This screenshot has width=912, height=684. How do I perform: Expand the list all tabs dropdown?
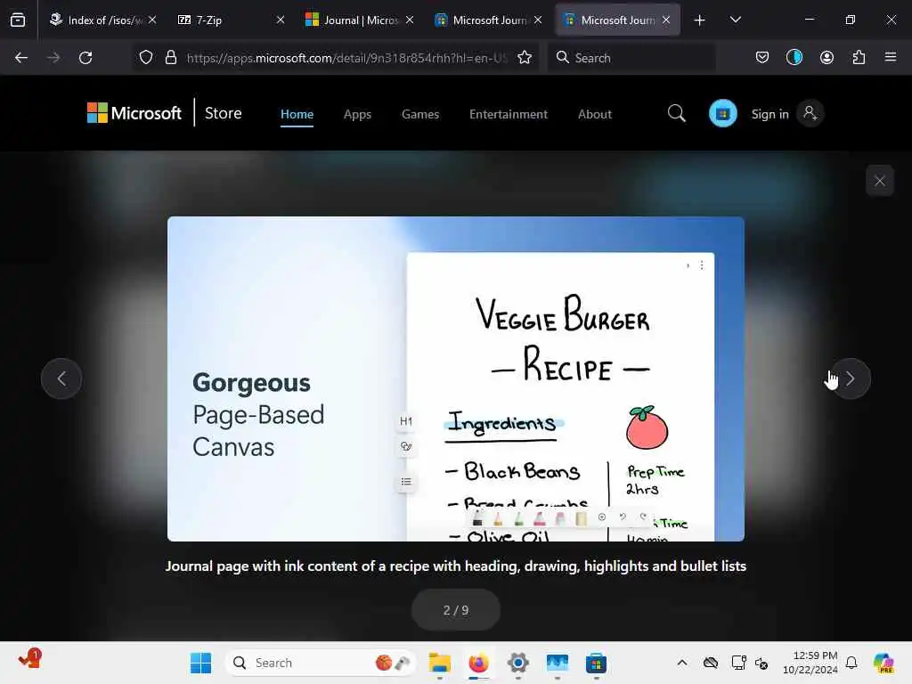coord(735,20)
